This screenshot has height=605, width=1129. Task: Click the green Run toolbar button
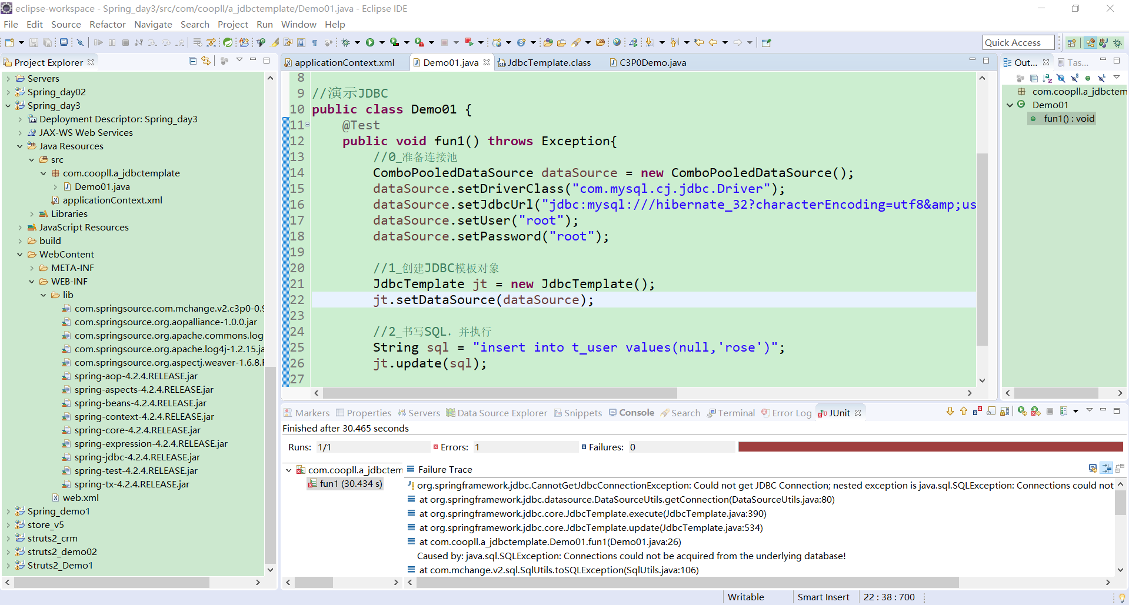[369, 42]
